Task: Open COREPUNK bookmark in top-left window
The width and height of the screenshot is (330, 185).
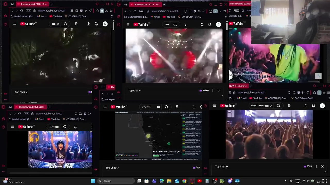Action: pos(76,16)
